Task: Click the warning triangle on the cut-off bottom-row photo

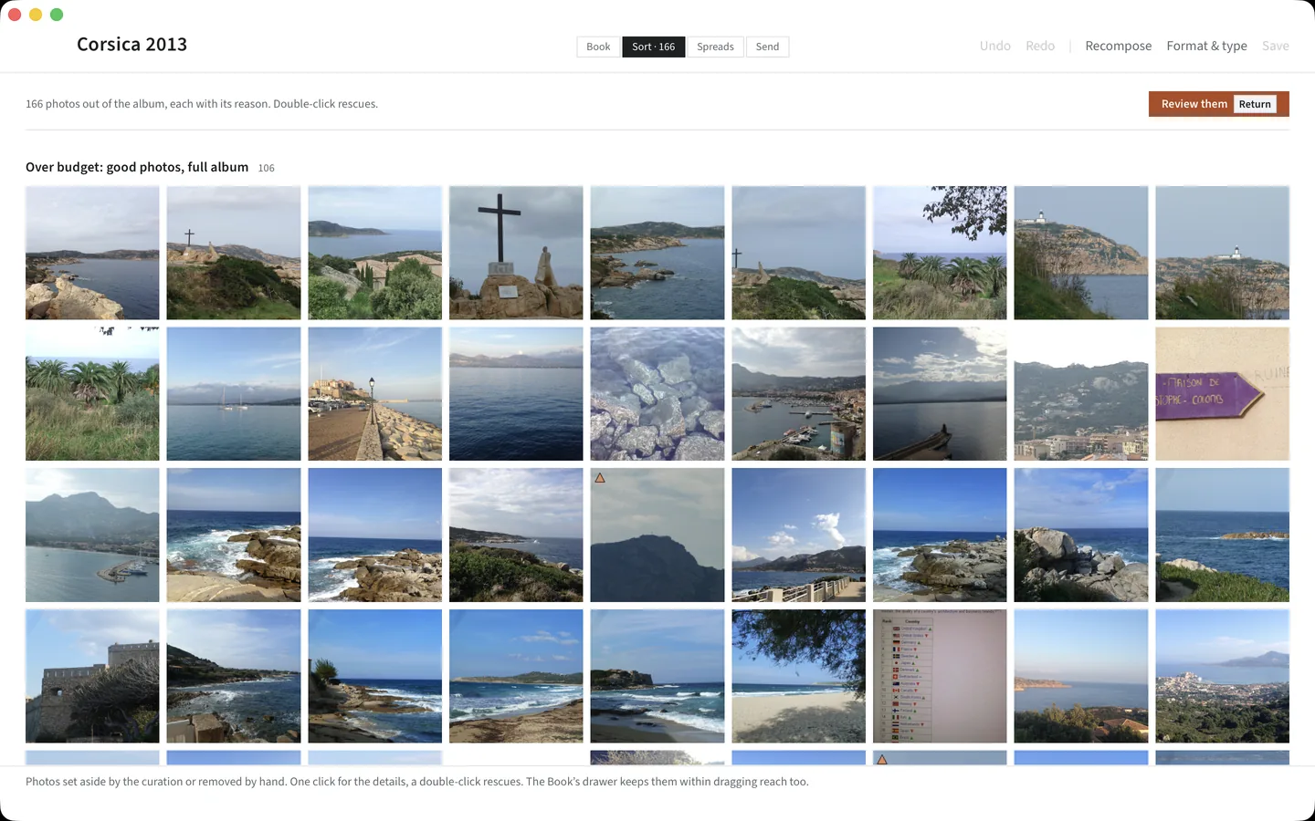Action: pos(882,759)
